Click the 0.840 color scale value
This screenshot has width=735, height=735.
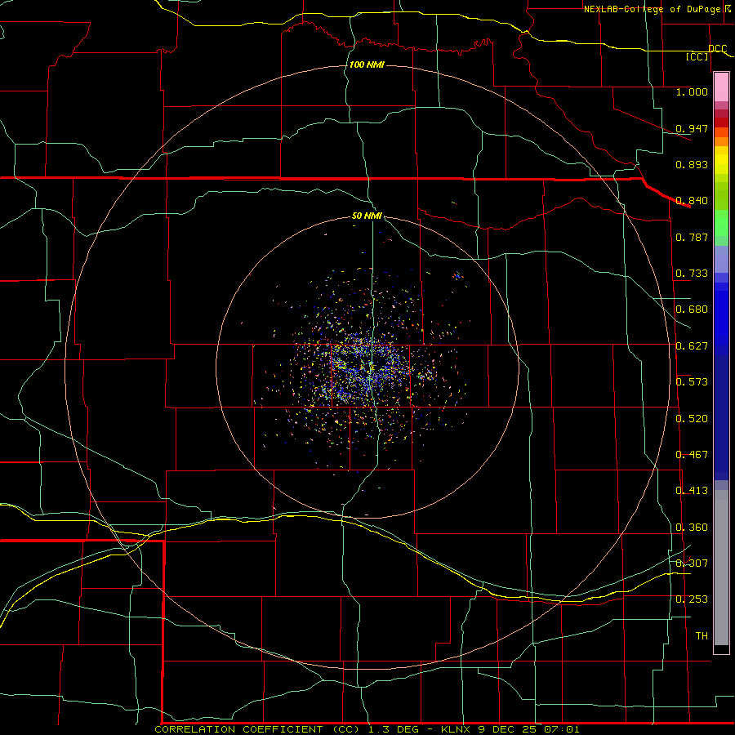click(692, 201)
